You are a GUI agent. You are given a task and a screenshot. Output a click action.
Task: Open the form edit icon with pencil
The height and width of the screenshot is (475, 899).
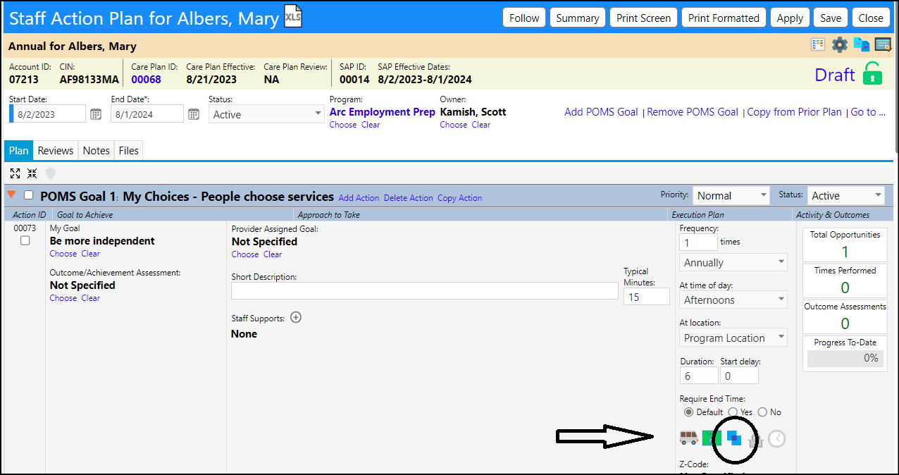(883, 45)
